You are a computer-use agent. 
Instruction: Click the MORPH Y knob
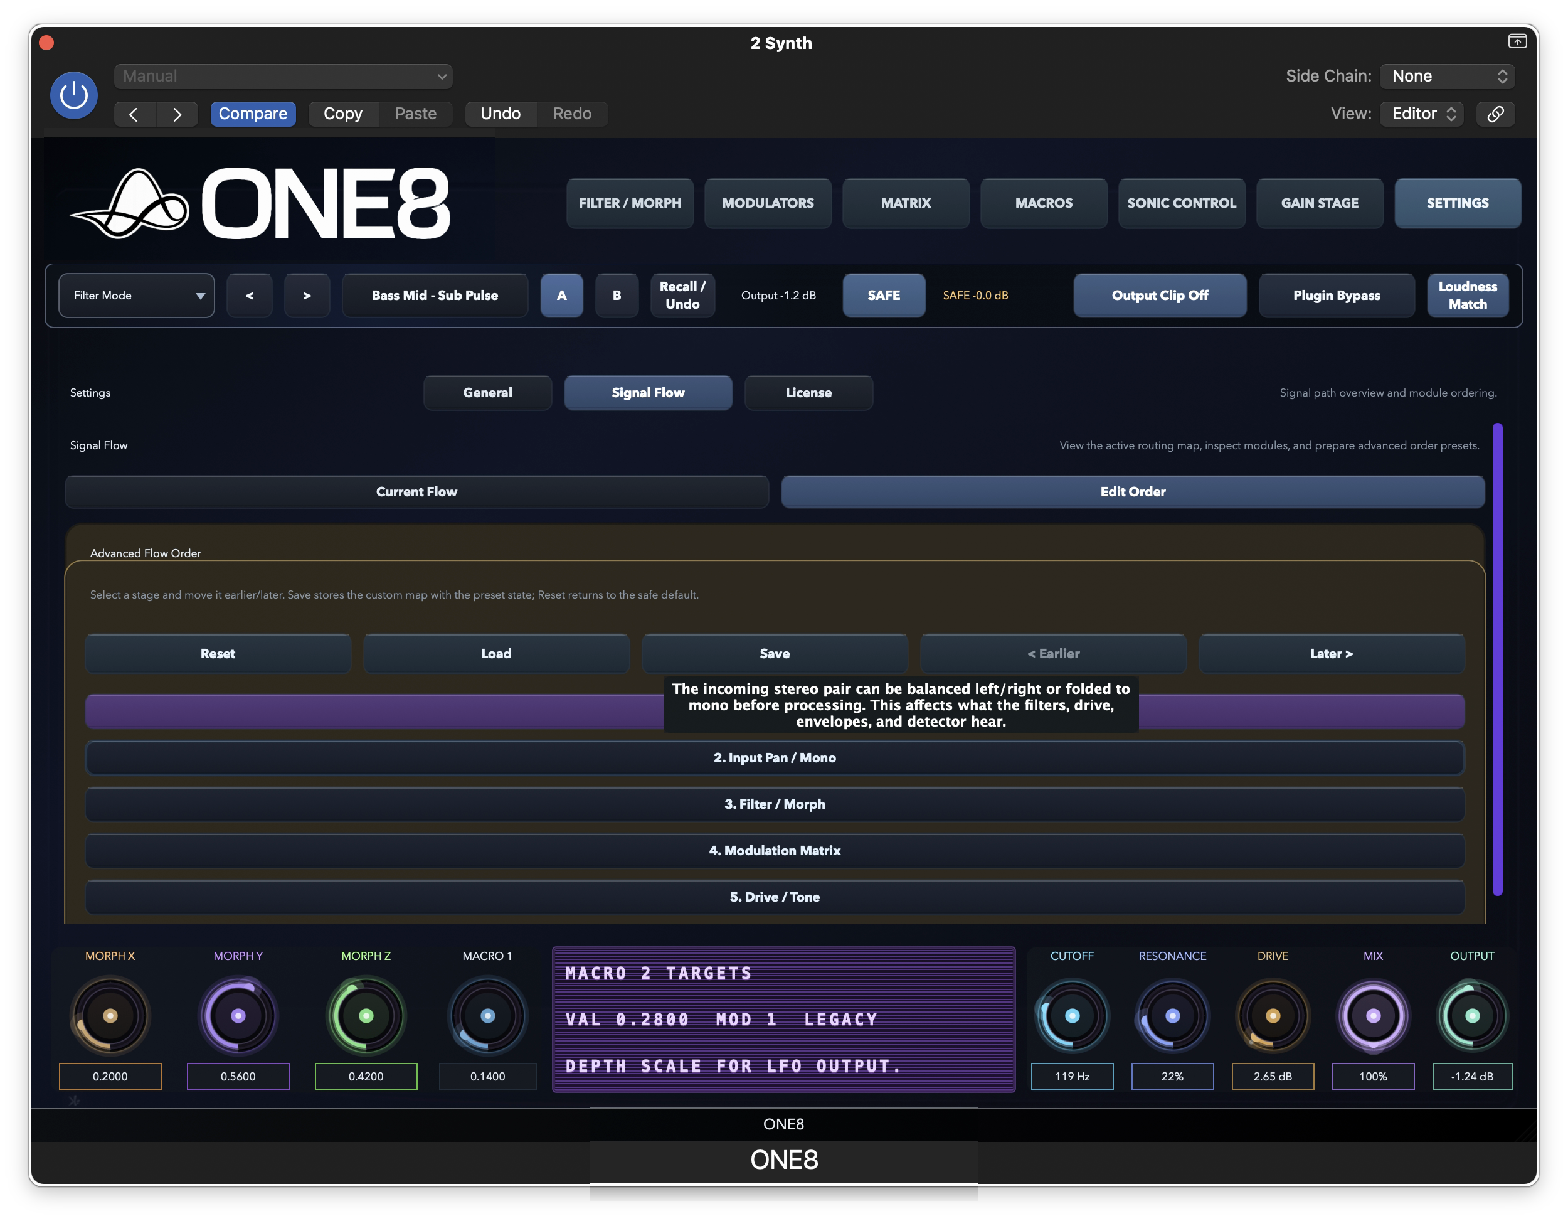[x=238, y=1016]
